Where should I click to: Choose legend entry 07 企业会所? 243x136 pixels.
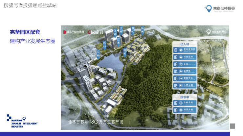pos(185,103)
